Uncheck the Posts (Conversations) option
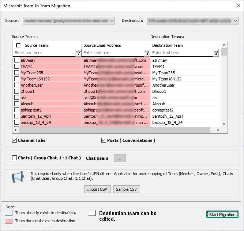This screenshot has height=231, width=244. tap(104, 140)
